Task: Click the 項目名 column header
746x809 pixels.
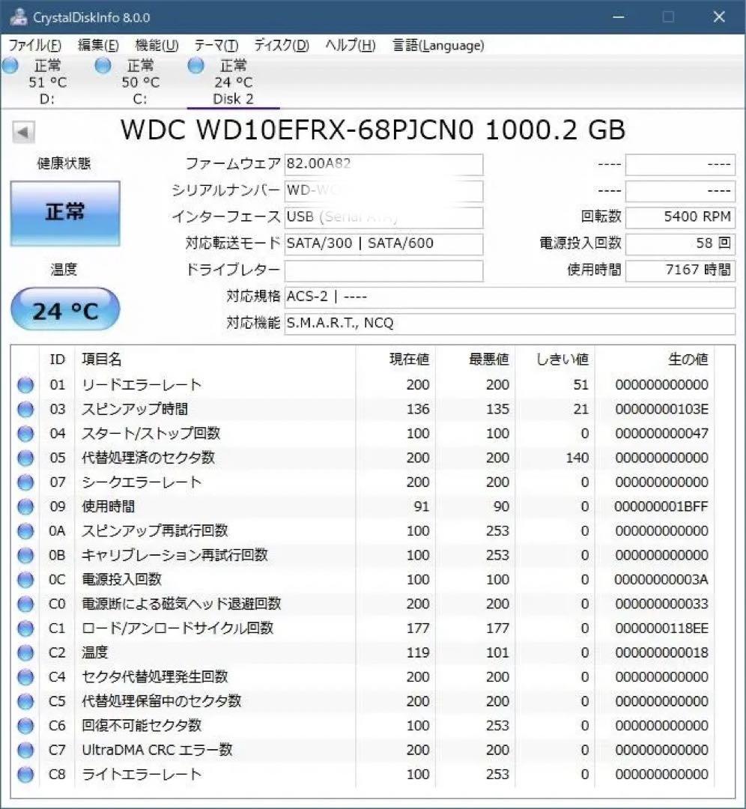Action: click(102, 359)
